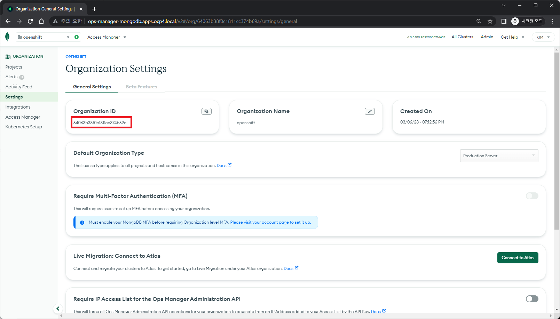Image resolution: width=560 pixels, height=319 pixels.
Task: Open Production Server type dropdown
Action: coord(499,155)
